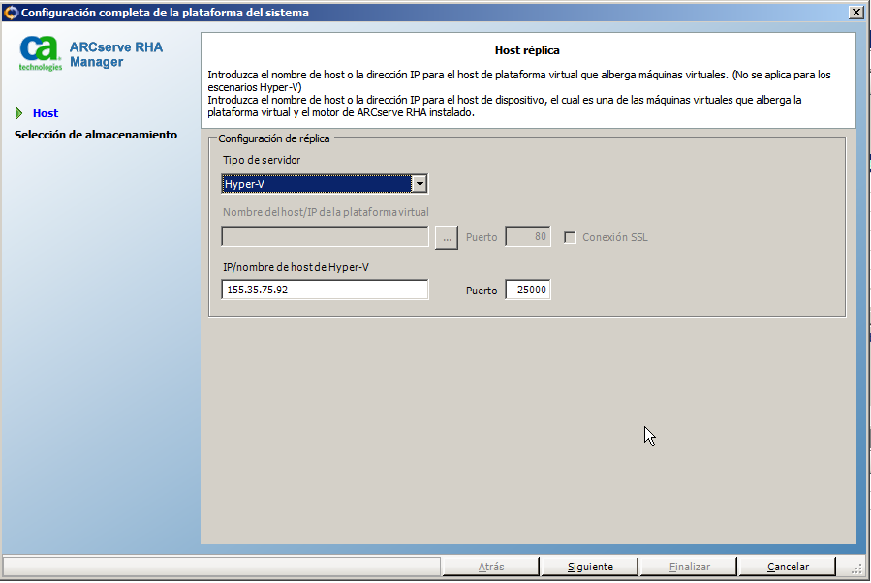Image resolution: width=871 pixels, height=583 pixels.
Task: Click the CA technologies logo
Action: tap(41, 53)
